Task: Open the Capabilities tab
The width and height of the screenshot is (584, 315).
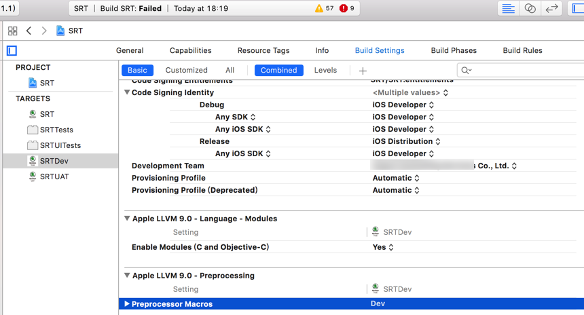Action: pyautogui.click(x=190, y=50)
